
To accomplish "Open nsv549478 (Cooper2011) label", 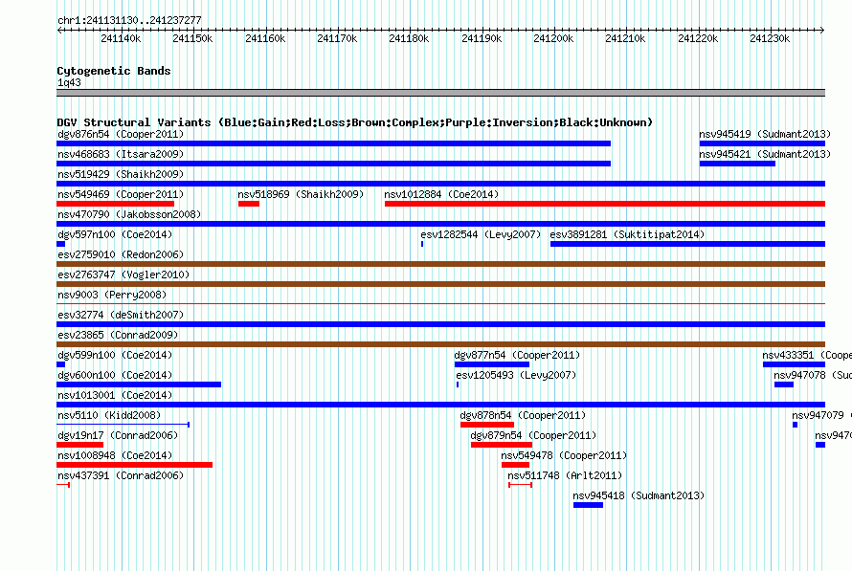I will pyautogui.click(x=564, y=455).
